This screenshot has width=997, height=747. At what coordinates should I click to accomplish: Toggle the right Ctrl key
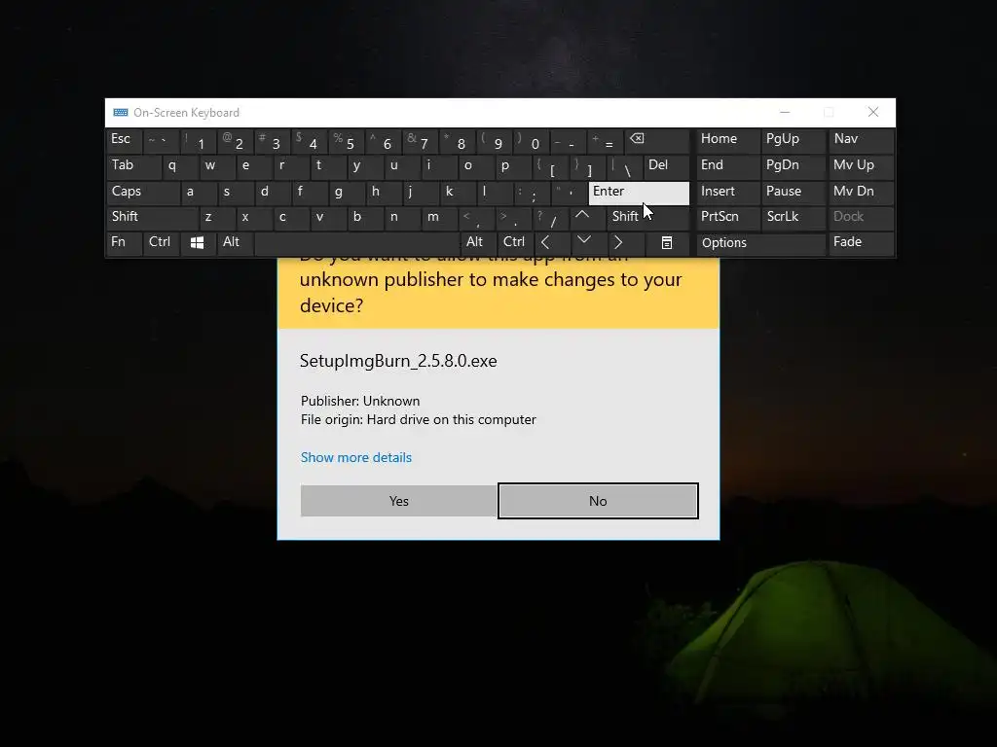coord(515,242)
